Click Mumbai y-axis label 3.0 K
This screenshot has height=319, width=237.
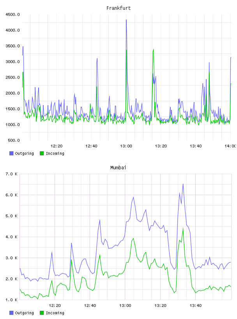(x=11, y=258)
